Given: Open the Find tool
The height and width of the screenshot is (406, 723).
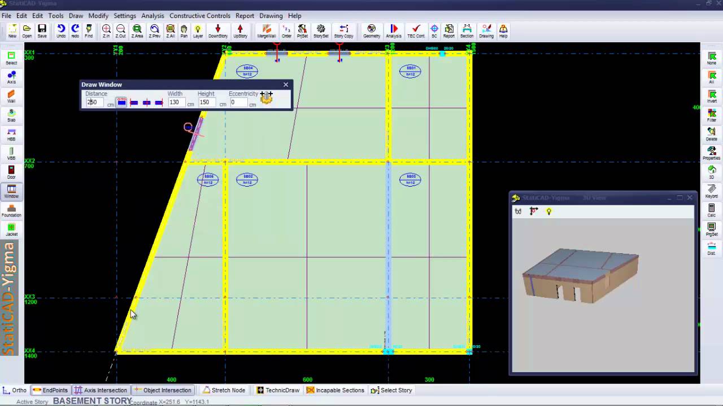Looking at the screenshot, I should pyautogui.click(x=89, y=31).
